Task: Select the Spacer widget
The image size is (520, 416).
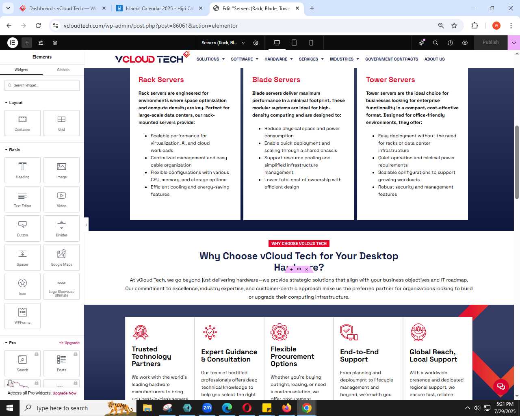Action: 22,258
